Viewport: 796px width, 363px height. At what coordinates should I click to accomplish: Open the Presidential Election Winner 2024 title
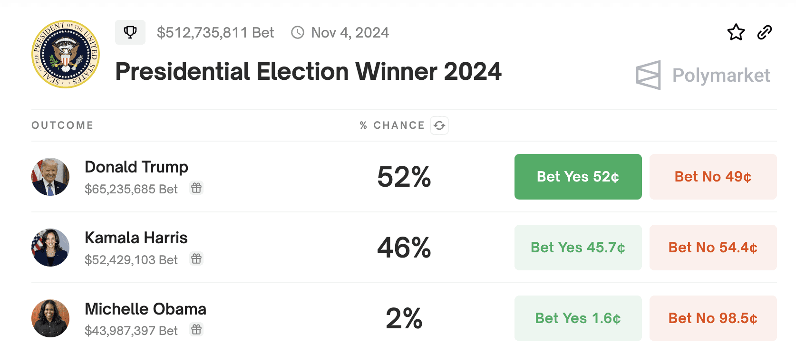click(308, 72)
